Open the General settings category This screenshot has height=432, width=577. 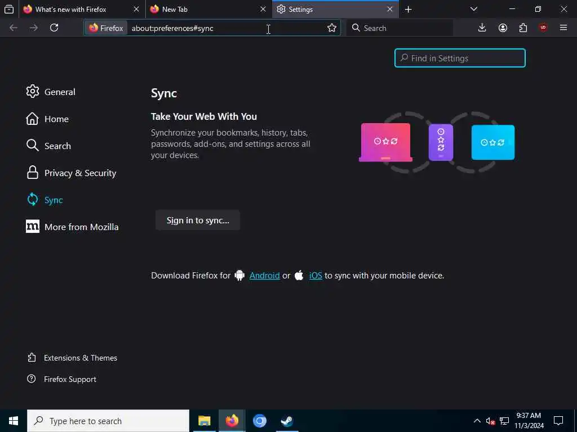51,92
